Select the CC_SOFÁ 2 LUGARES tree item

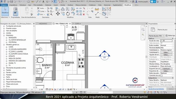coord(16,51)
